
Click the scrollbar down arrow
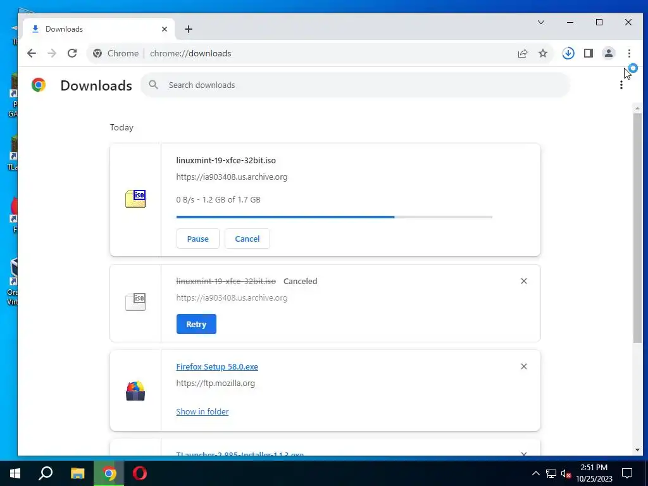(637, 450)
